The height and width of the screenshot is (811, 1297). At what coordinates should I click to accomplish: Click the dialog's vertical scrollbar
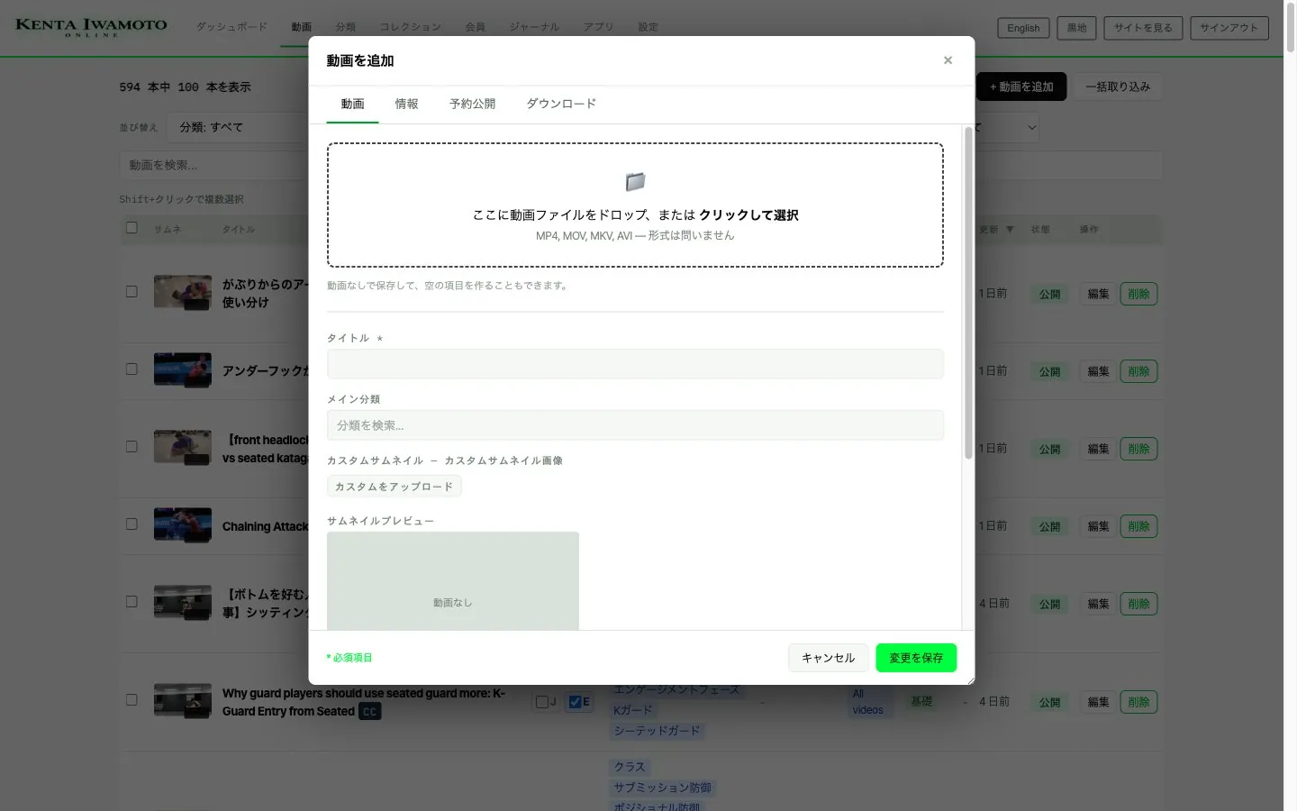(x=968, y=293)
